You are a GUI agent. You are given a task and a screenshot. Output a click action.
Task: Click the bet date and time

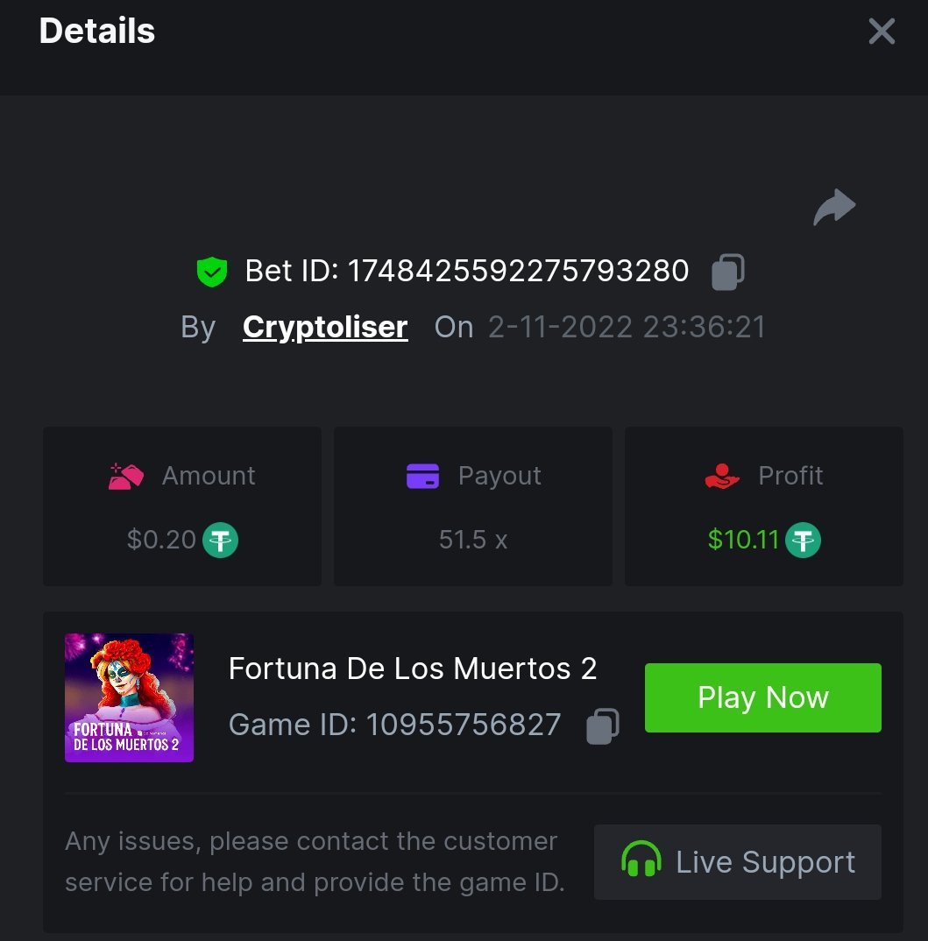point(627,327)
